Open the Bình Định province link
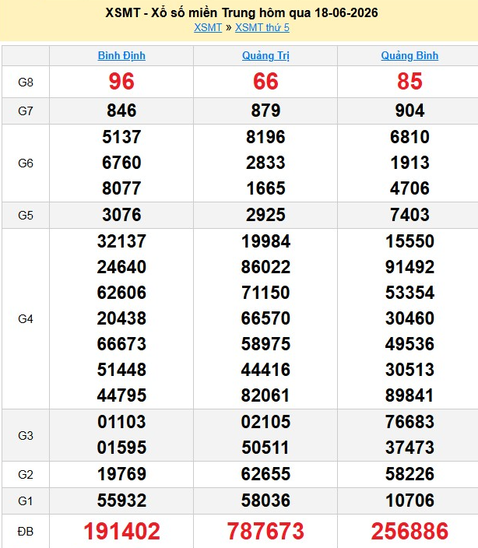478x548 pixels. (121, 55)
